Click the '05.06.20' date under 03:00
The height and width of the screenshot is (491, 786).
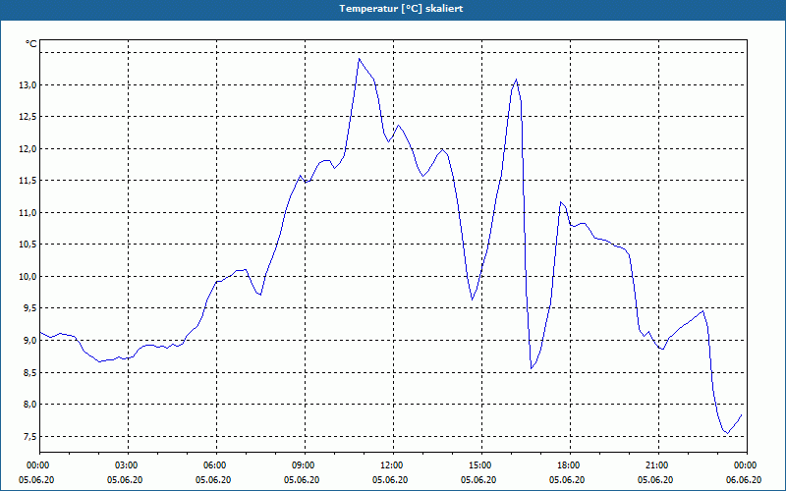[x=125, y=480]
